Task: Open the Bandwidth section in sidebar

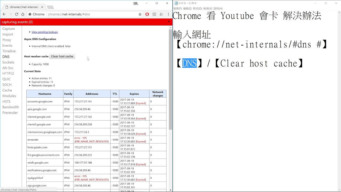Action: tap(11, 107)
